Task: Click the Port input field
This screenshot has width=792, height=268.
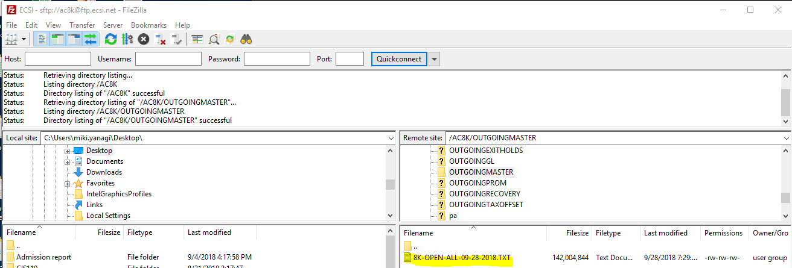Action: click(350, 59)
